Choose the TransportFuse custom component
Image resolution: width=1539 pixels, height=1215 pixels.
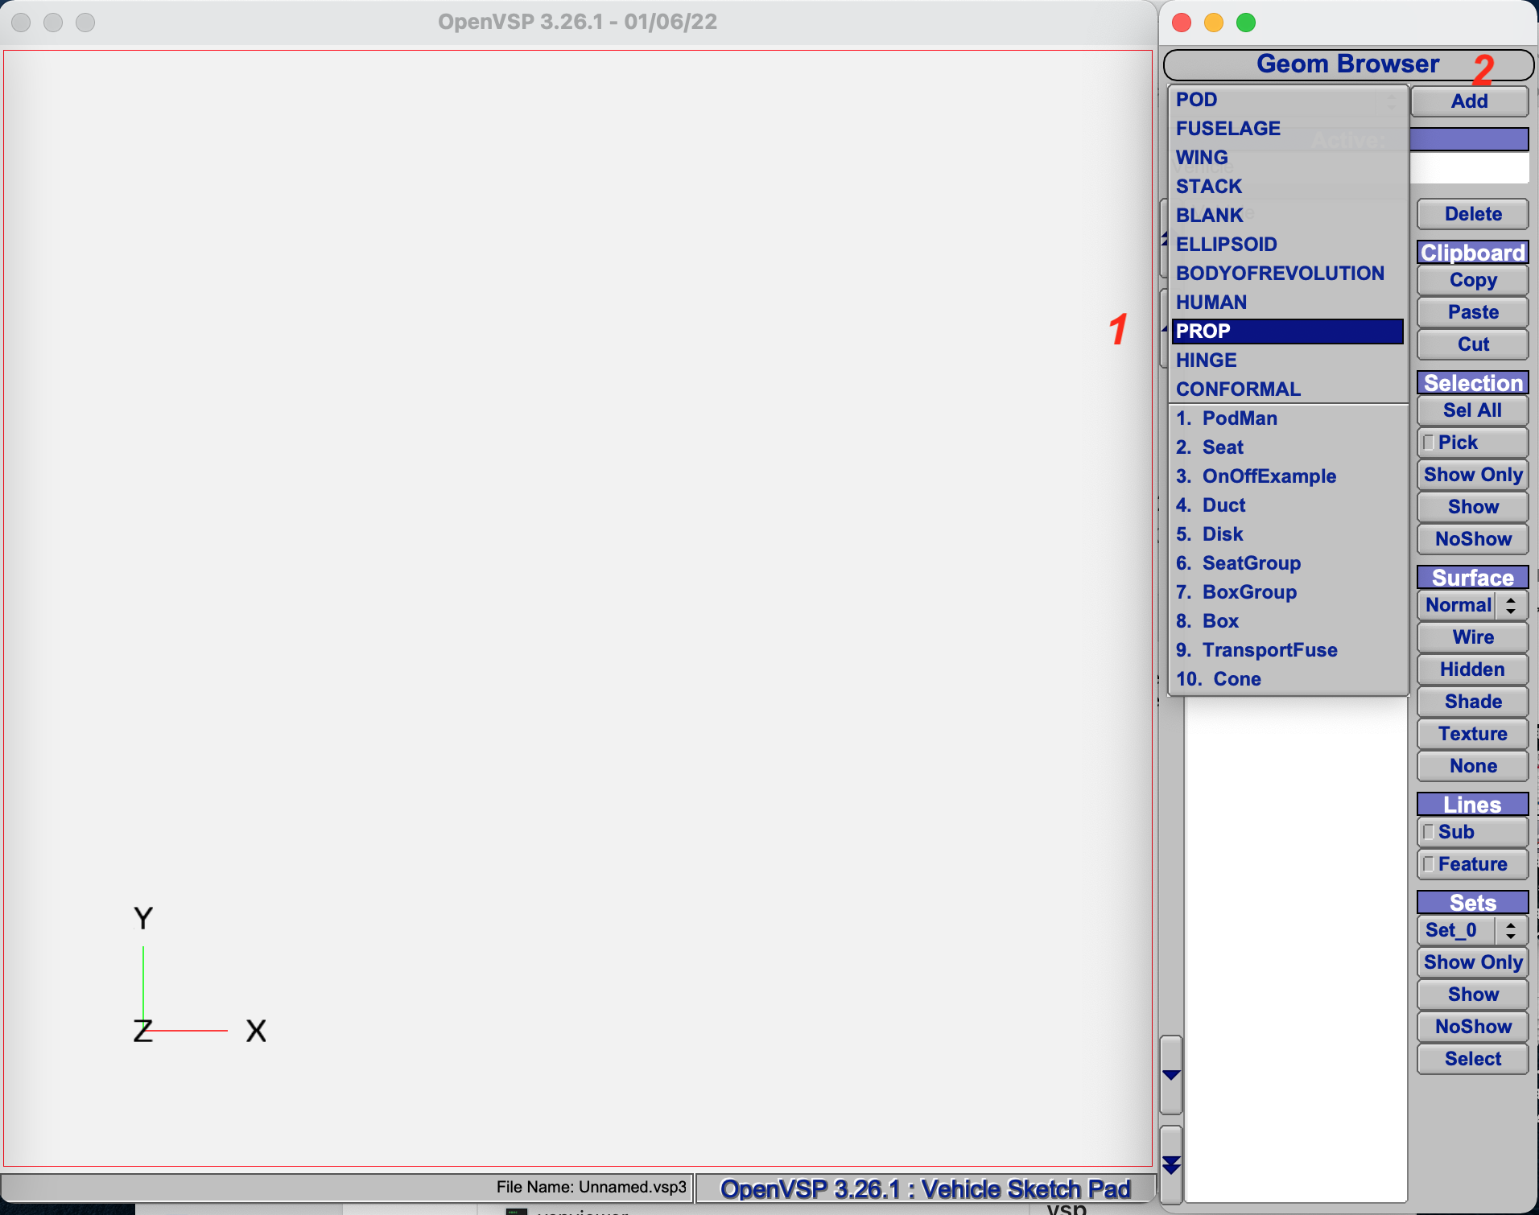(1269, 650)
